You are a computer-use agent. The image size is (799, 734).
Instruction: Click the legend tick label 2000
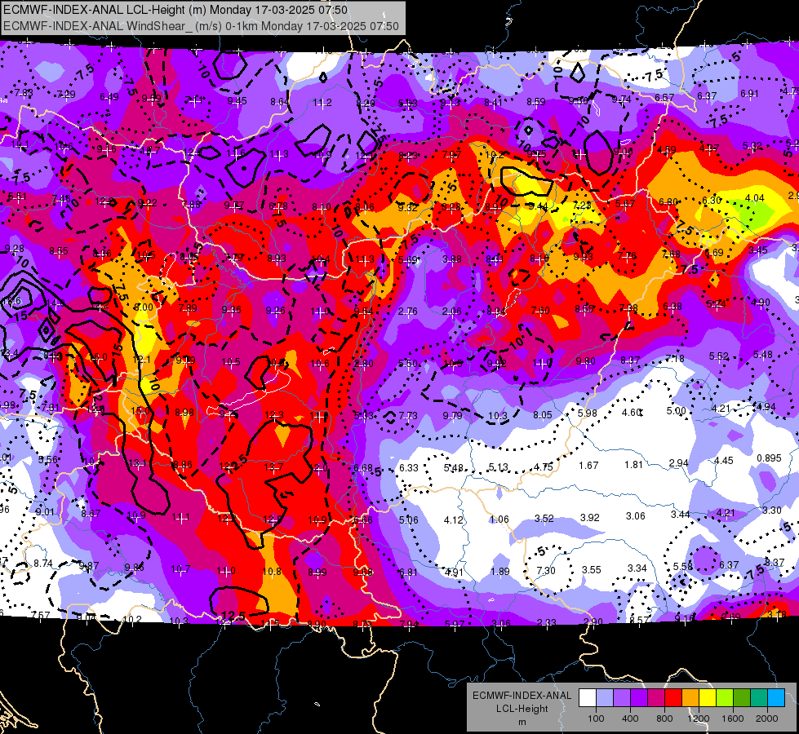point(766,719)
